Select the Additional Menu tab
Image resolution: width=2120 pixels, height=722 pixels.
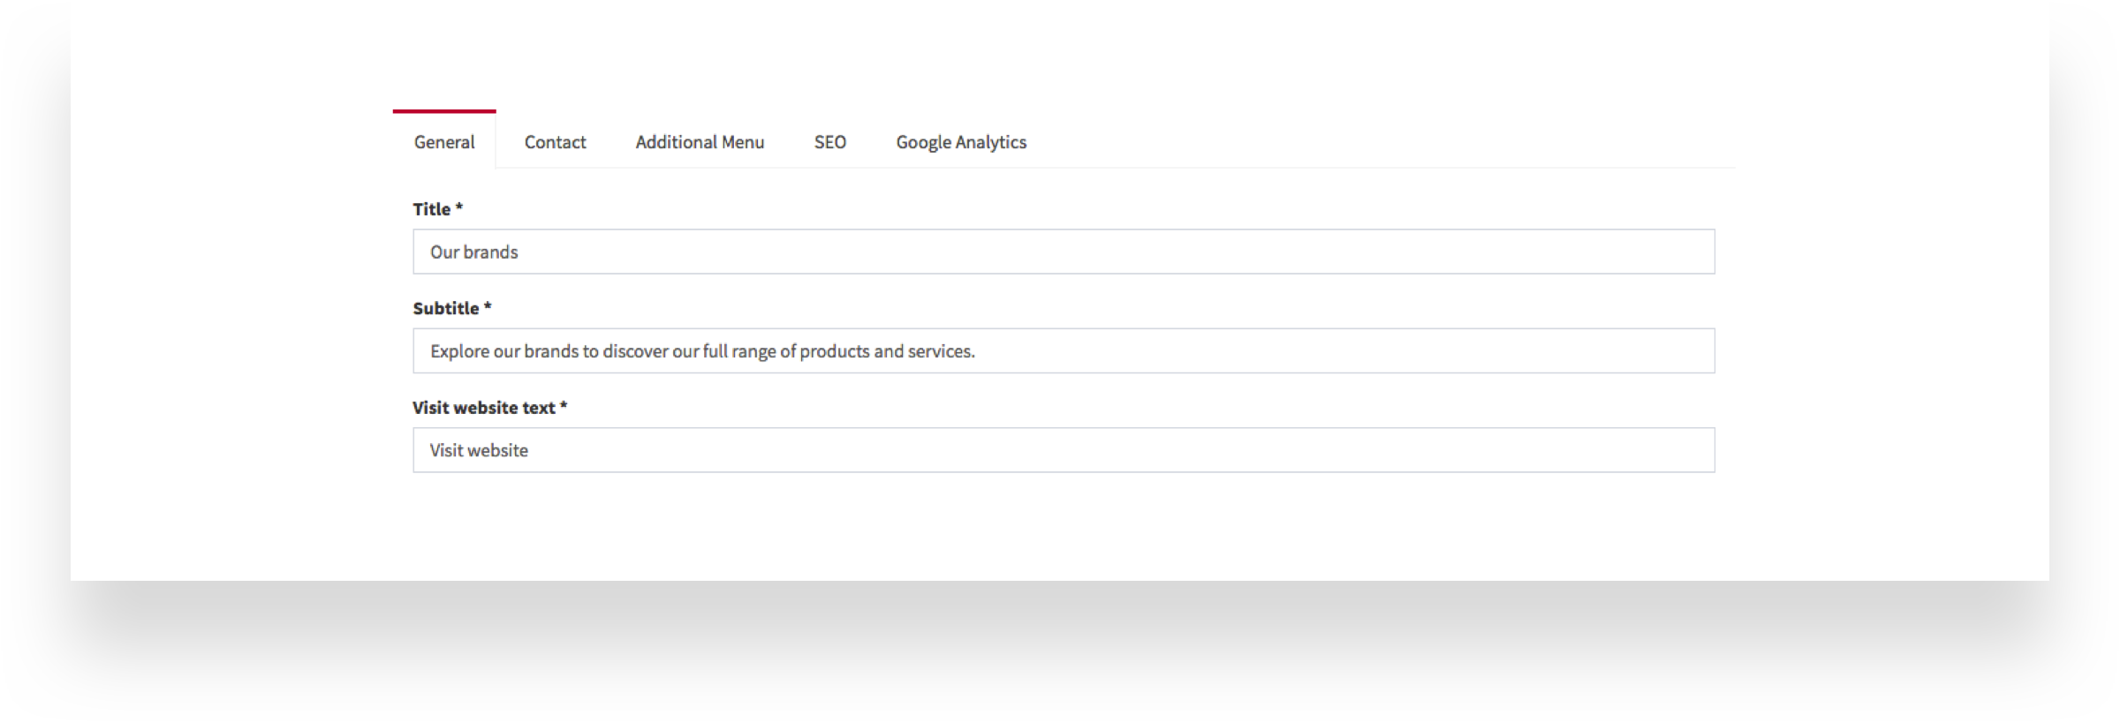point(700,142)
